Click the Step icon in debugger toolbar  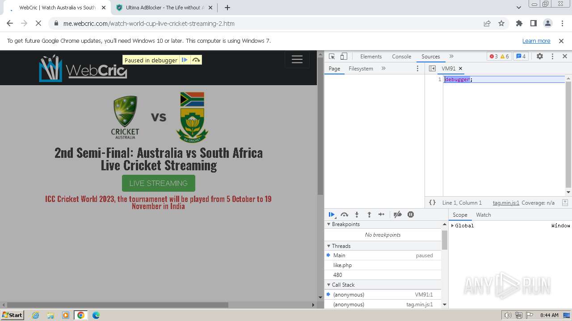click(x=381, y=214)
